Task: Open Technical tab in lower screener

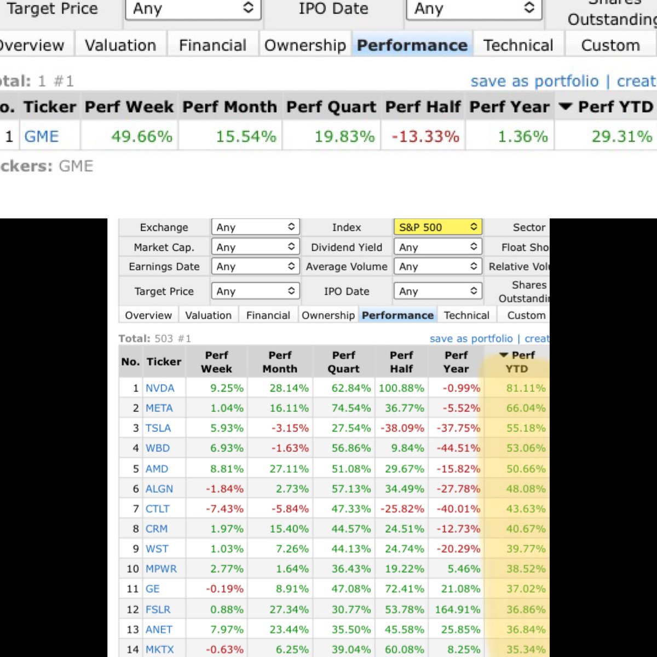Action: pos(466,315)
